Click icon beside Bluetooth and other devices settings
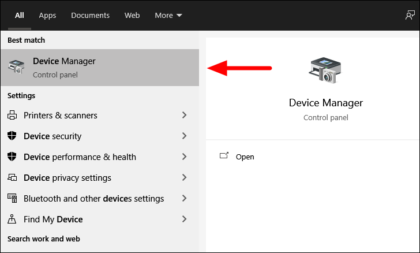 (x=12, y=198)
